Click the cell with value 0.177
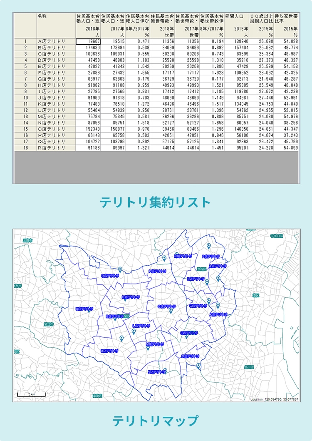The width and height of the screenshot is (312, 441). point(212,79)
